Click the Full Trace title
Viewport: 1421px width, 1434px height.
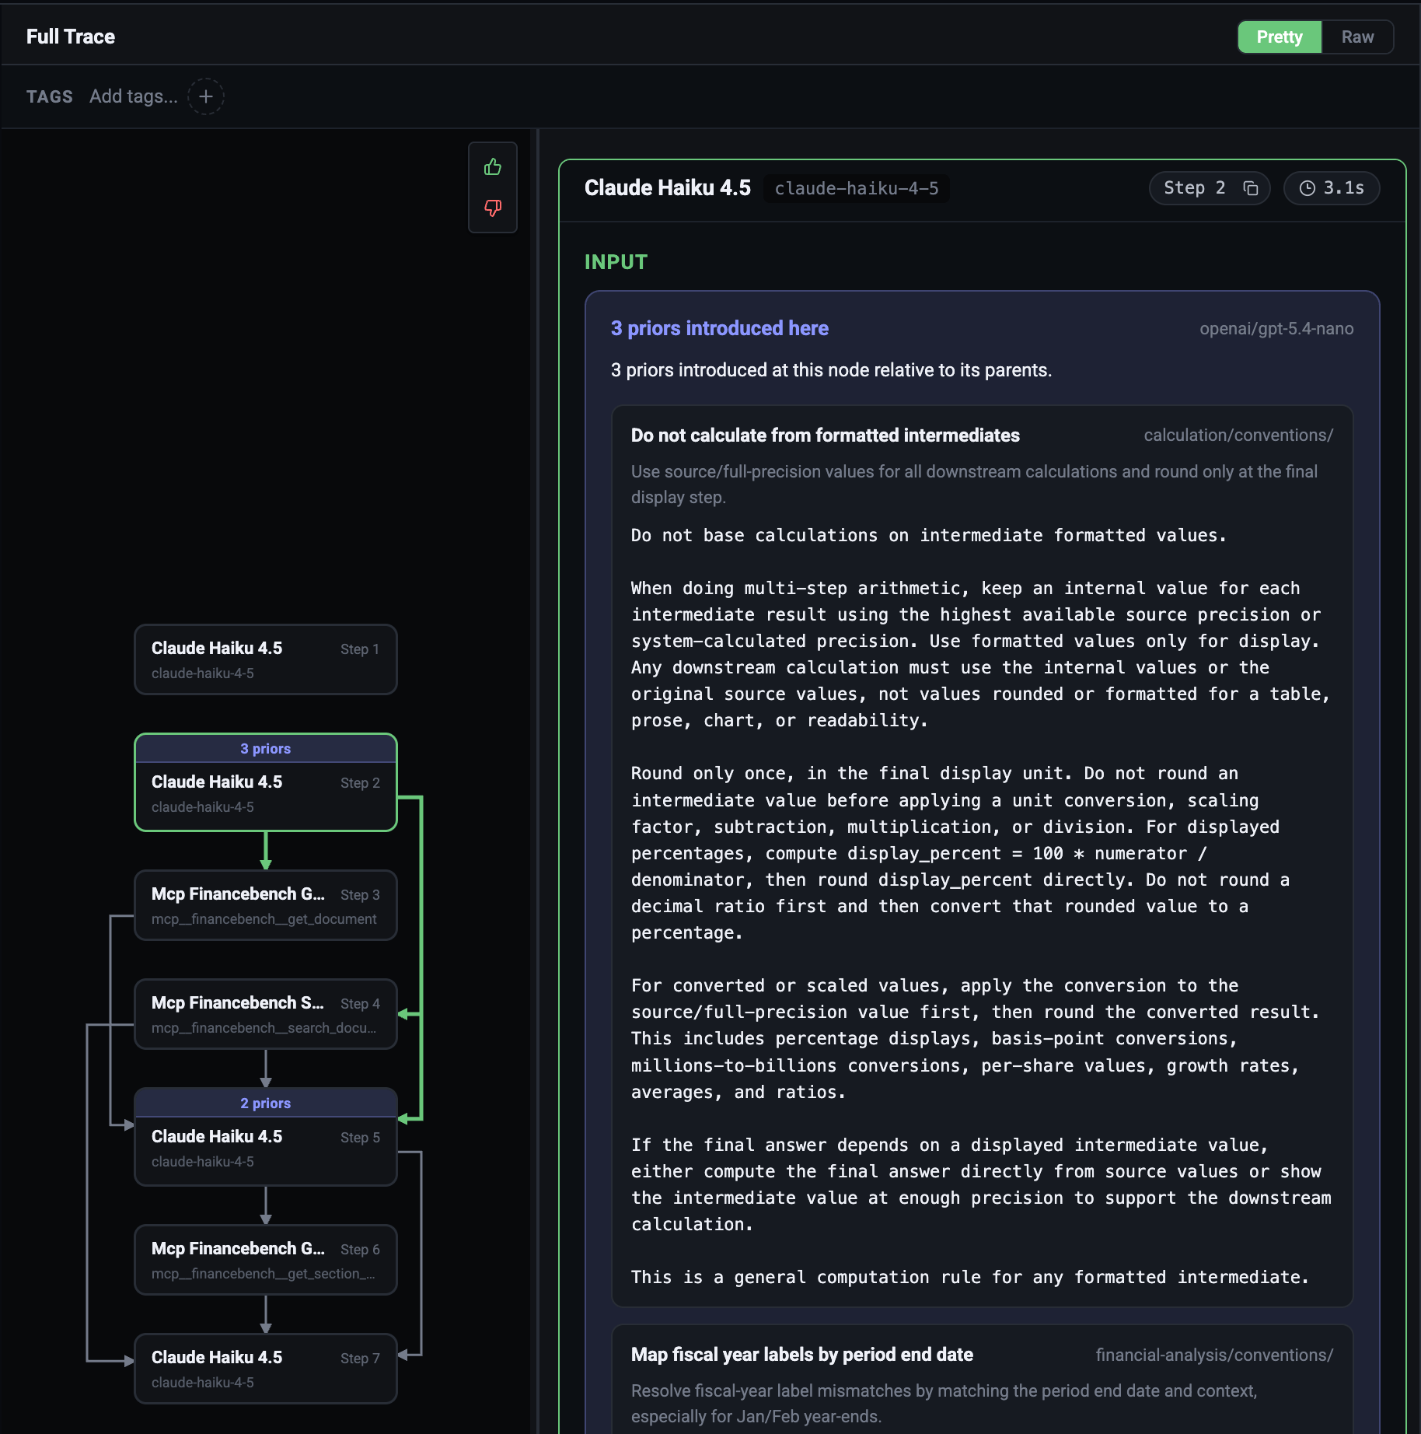point(71,37)
